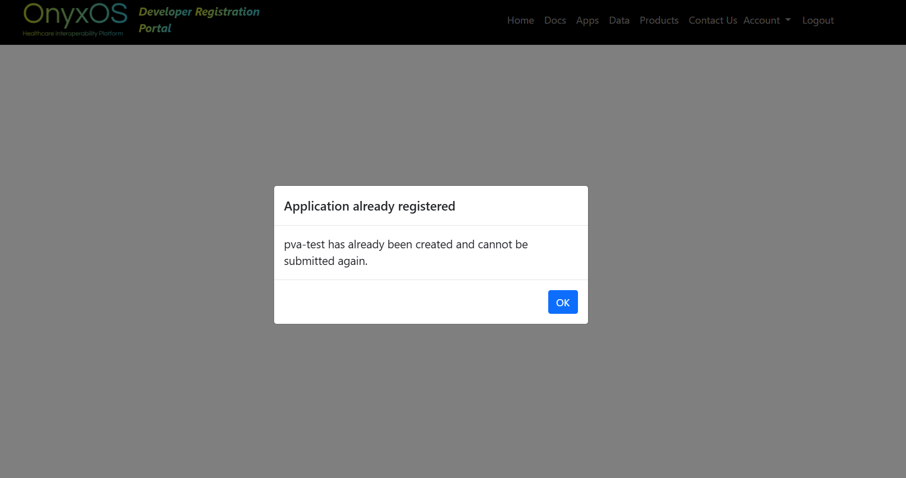Open the Products page link
The image size is (906, 478).
(659, 20)
